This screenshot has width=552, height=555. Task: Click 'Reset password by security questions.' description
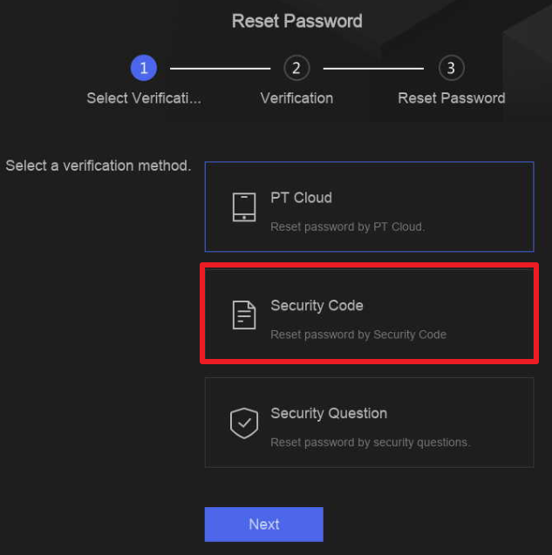[x=370, y=443]
